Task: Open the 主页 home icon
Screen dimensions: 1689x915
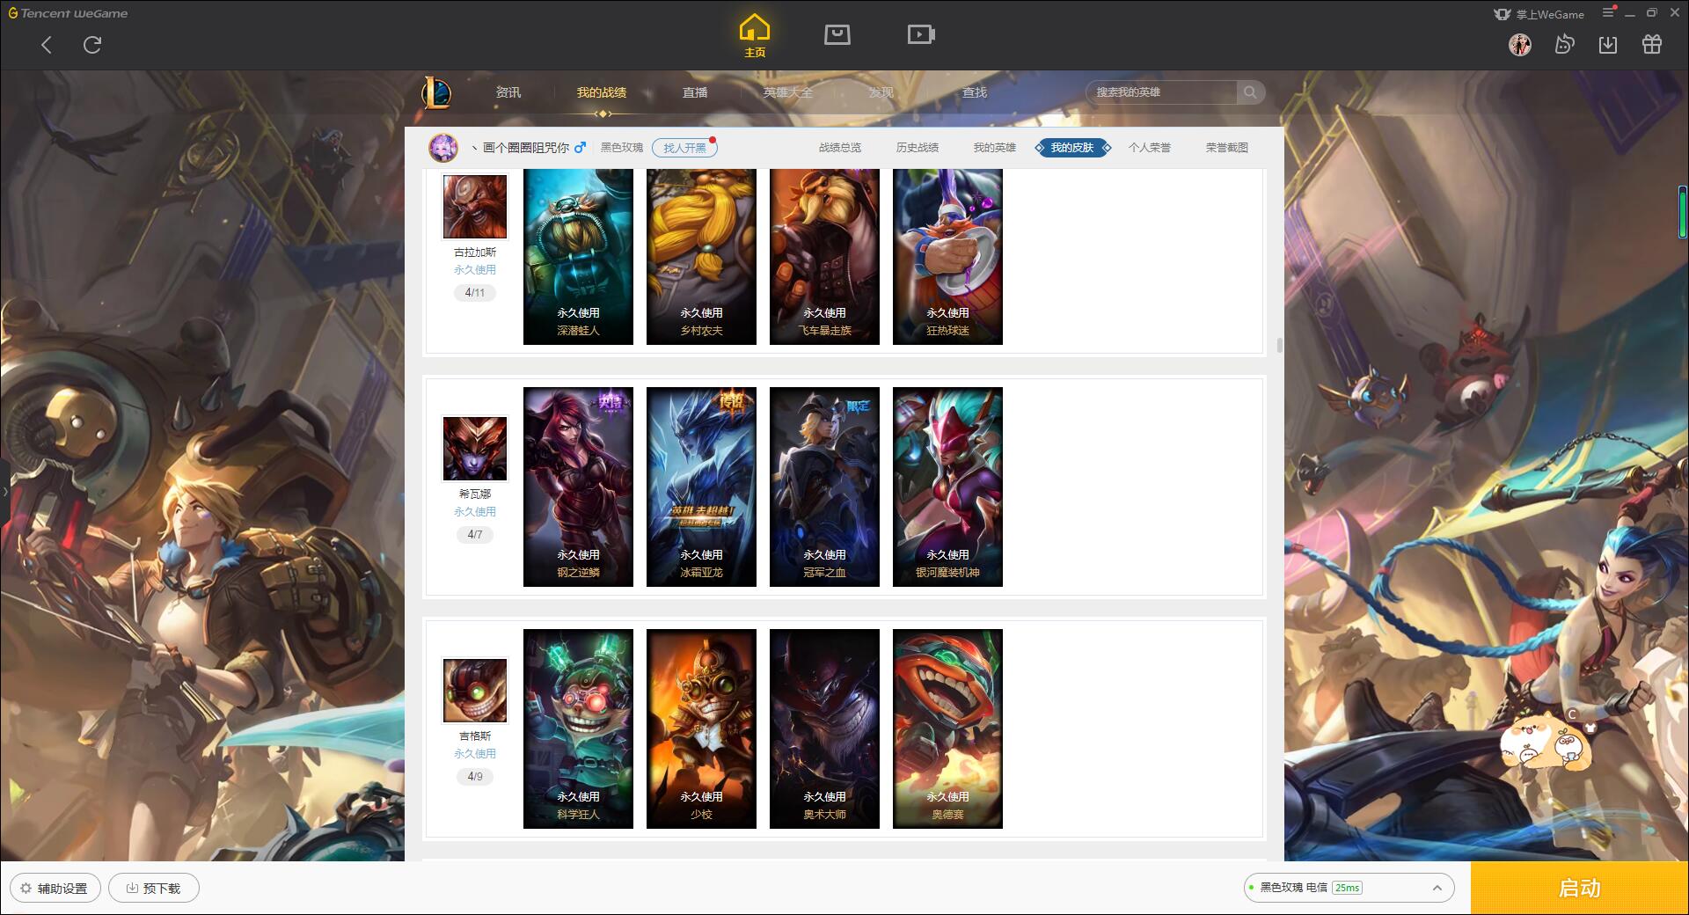Action: (755, 36)
